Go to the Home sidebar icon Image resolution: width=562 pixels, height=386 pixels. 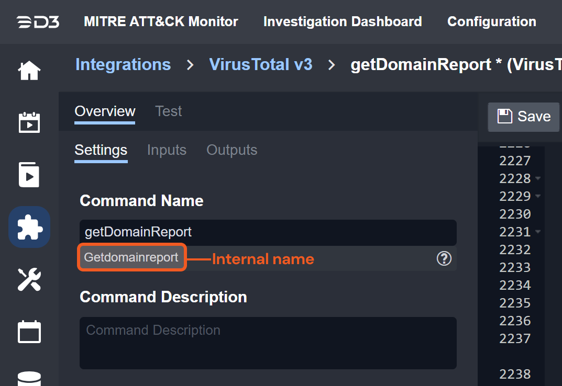[x=29, y=71]
